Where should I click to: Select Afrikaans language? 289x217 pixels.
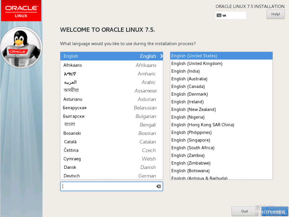coord(112,65)
